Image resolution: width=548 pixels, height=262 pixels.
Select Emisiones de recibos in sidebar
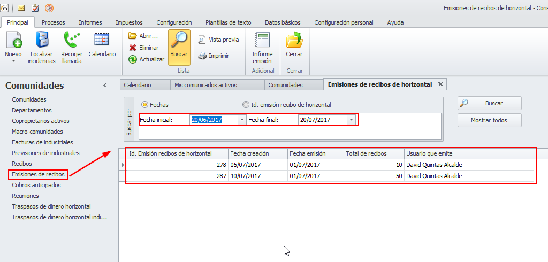click(38, 174)
